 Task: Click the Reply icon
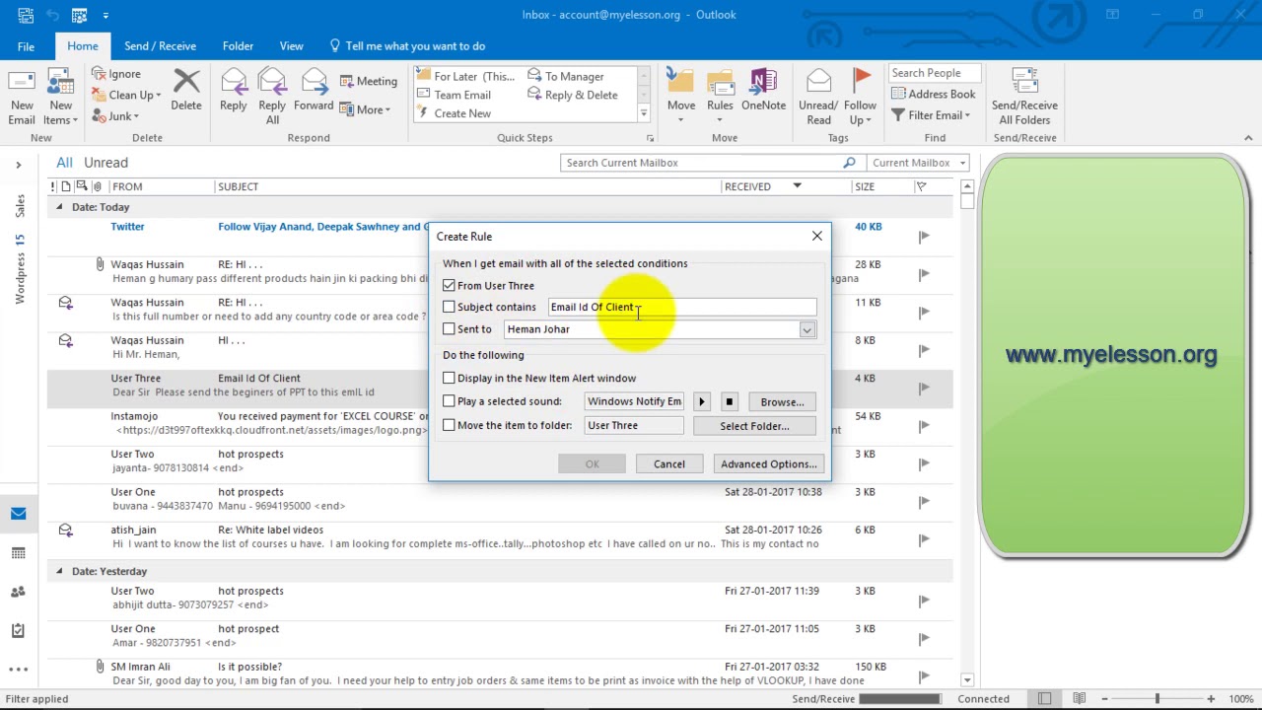pos(234,89)
